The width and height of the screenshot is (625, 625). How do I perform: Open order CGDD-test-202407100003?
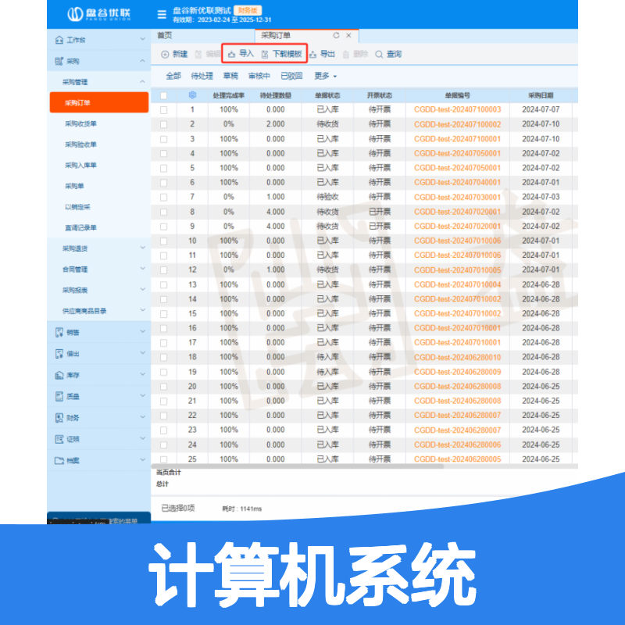pyautogui.click(x=457, y=109)
